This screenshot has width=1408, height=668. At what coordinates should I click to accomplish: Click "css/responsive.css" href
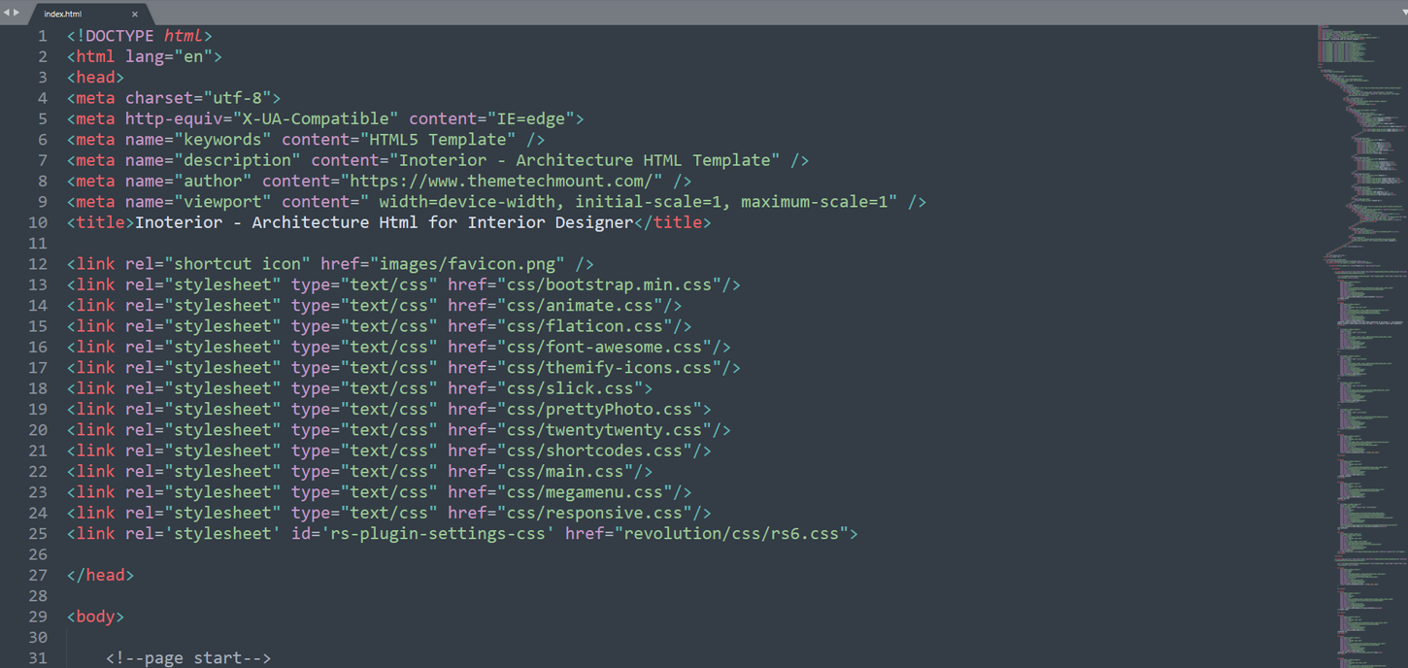click(x=594, y=513)
